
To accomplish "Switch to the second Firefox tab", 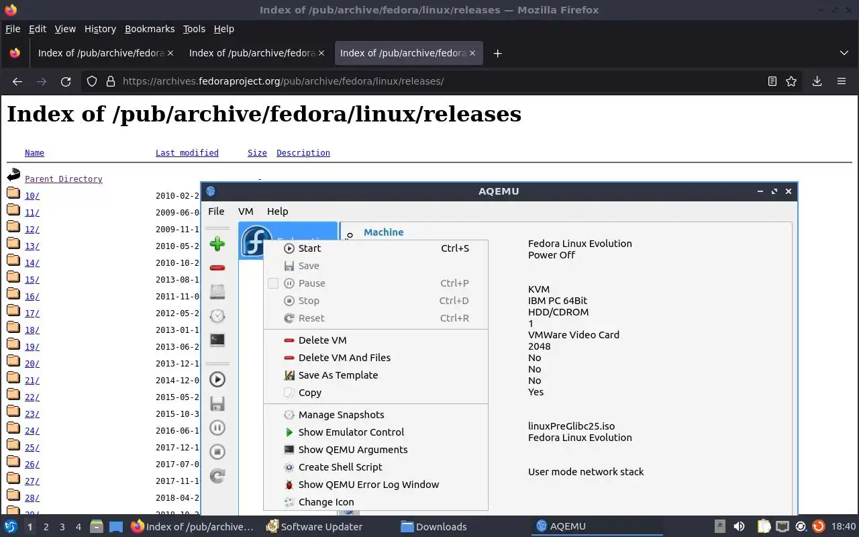I will pos(252,53).
